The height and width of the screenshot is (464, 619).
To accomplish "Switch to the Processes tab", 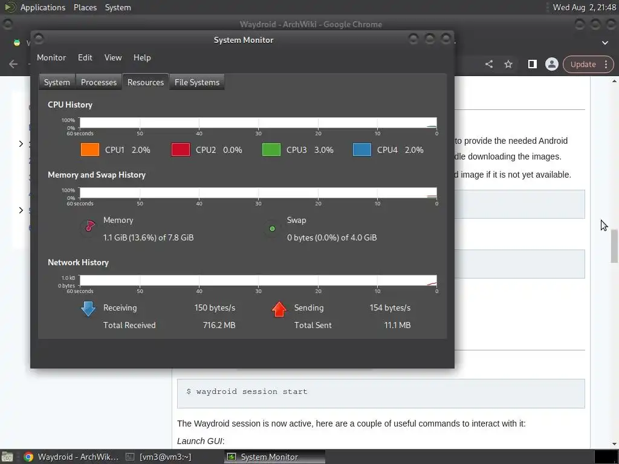I will (99, 82).
